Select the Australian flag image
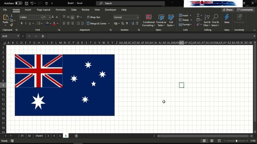 tap(65, 85)
